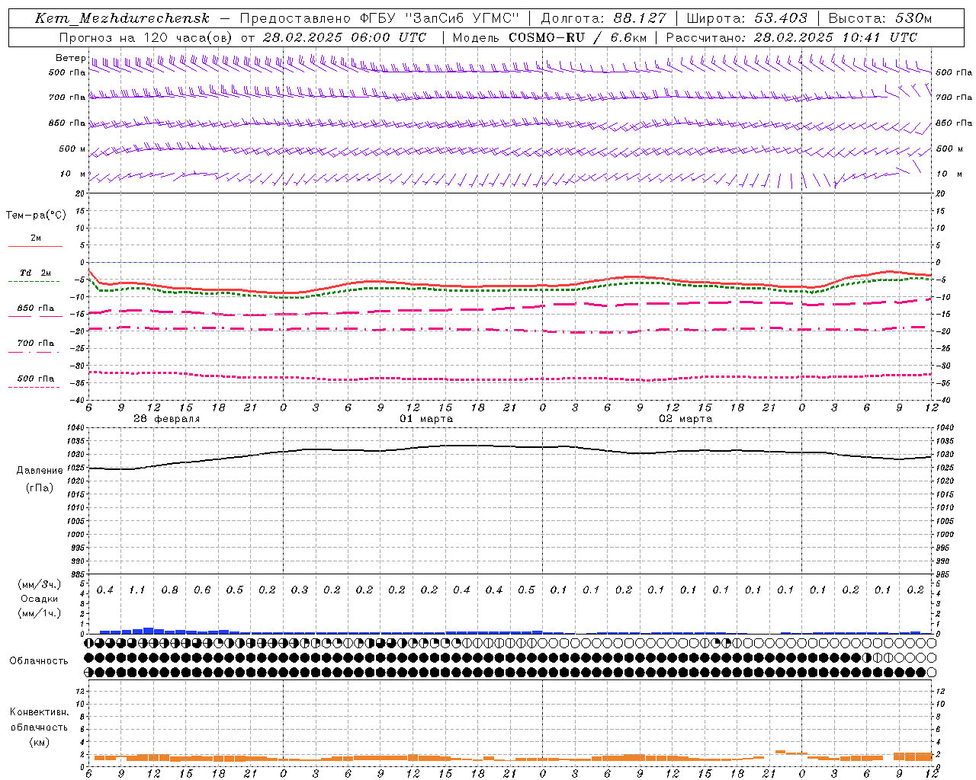The height and width of the screenshot is (780, 976).
Task: Select the Конвективн. облачность label
Action: click(x=40, y=719)
